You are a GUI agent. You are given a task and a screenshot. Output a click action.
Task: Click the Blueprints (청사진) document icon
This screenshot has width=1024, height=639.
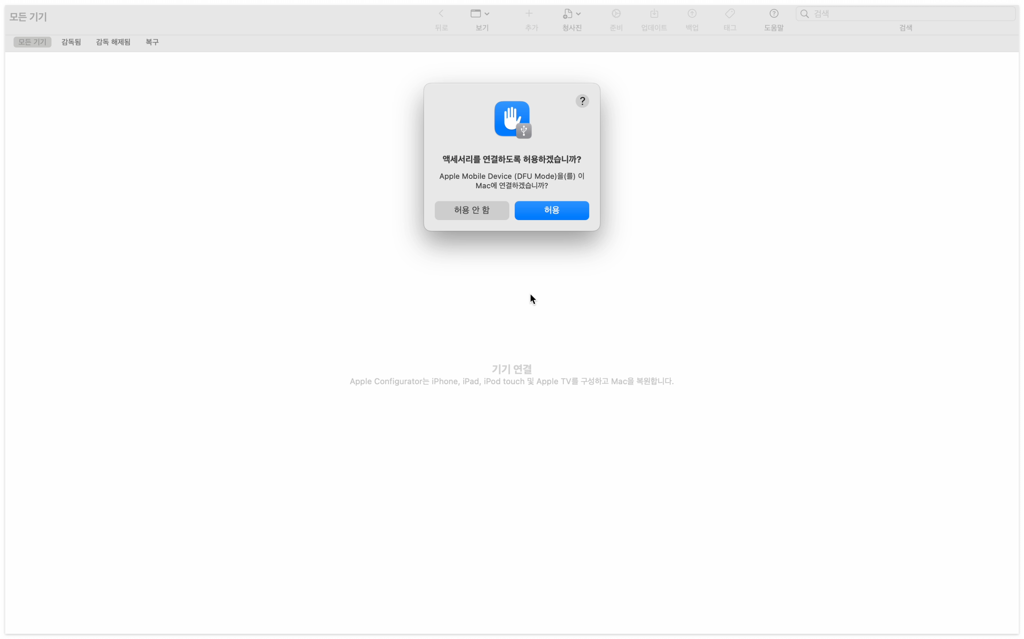(568, 14)
